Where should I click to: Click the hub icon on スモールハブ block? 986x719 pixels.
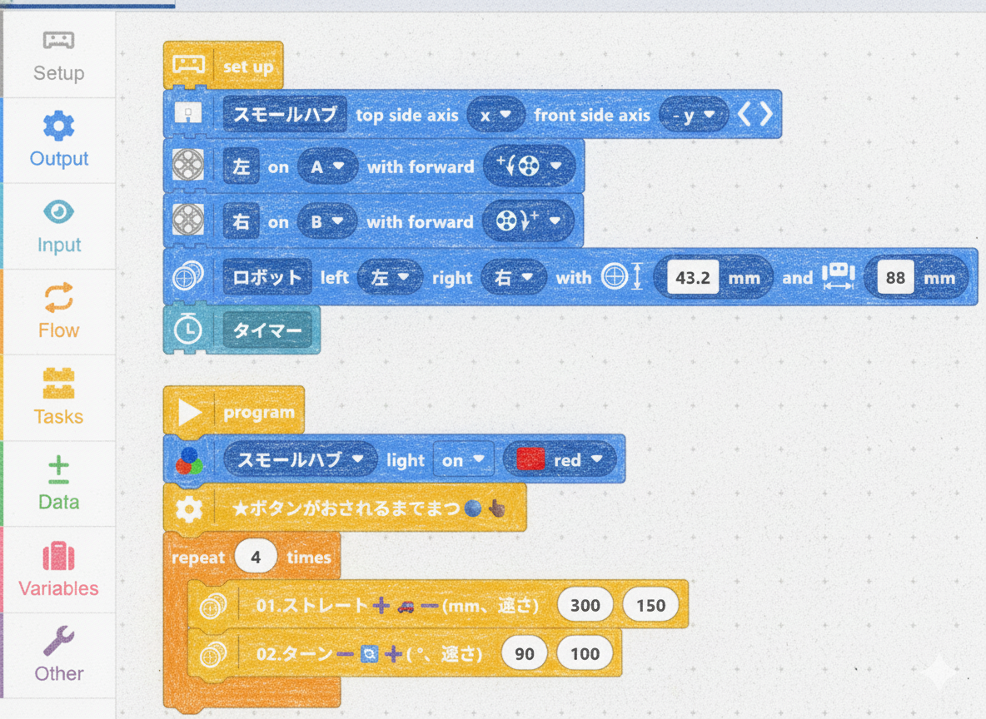(x=189, y=114)
